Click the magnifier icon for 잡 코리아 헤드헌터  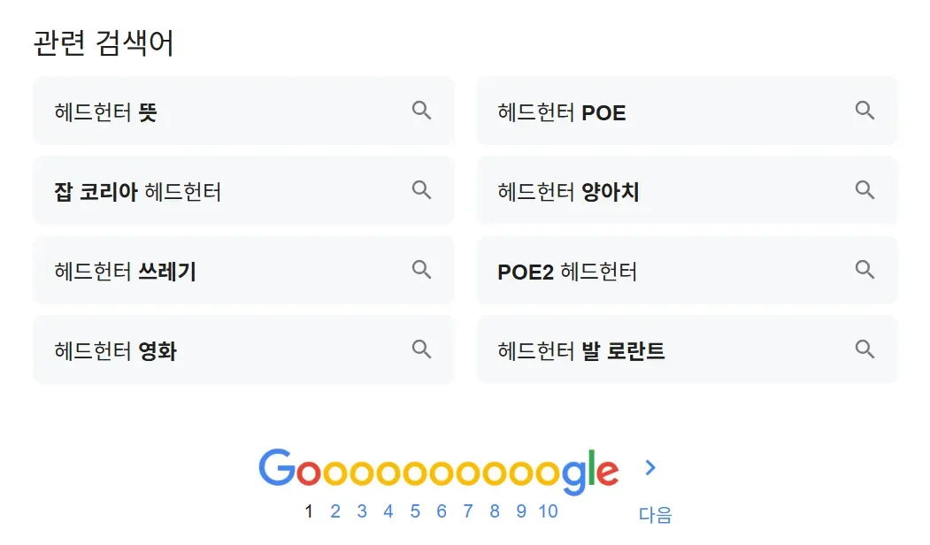pos(422,190)
